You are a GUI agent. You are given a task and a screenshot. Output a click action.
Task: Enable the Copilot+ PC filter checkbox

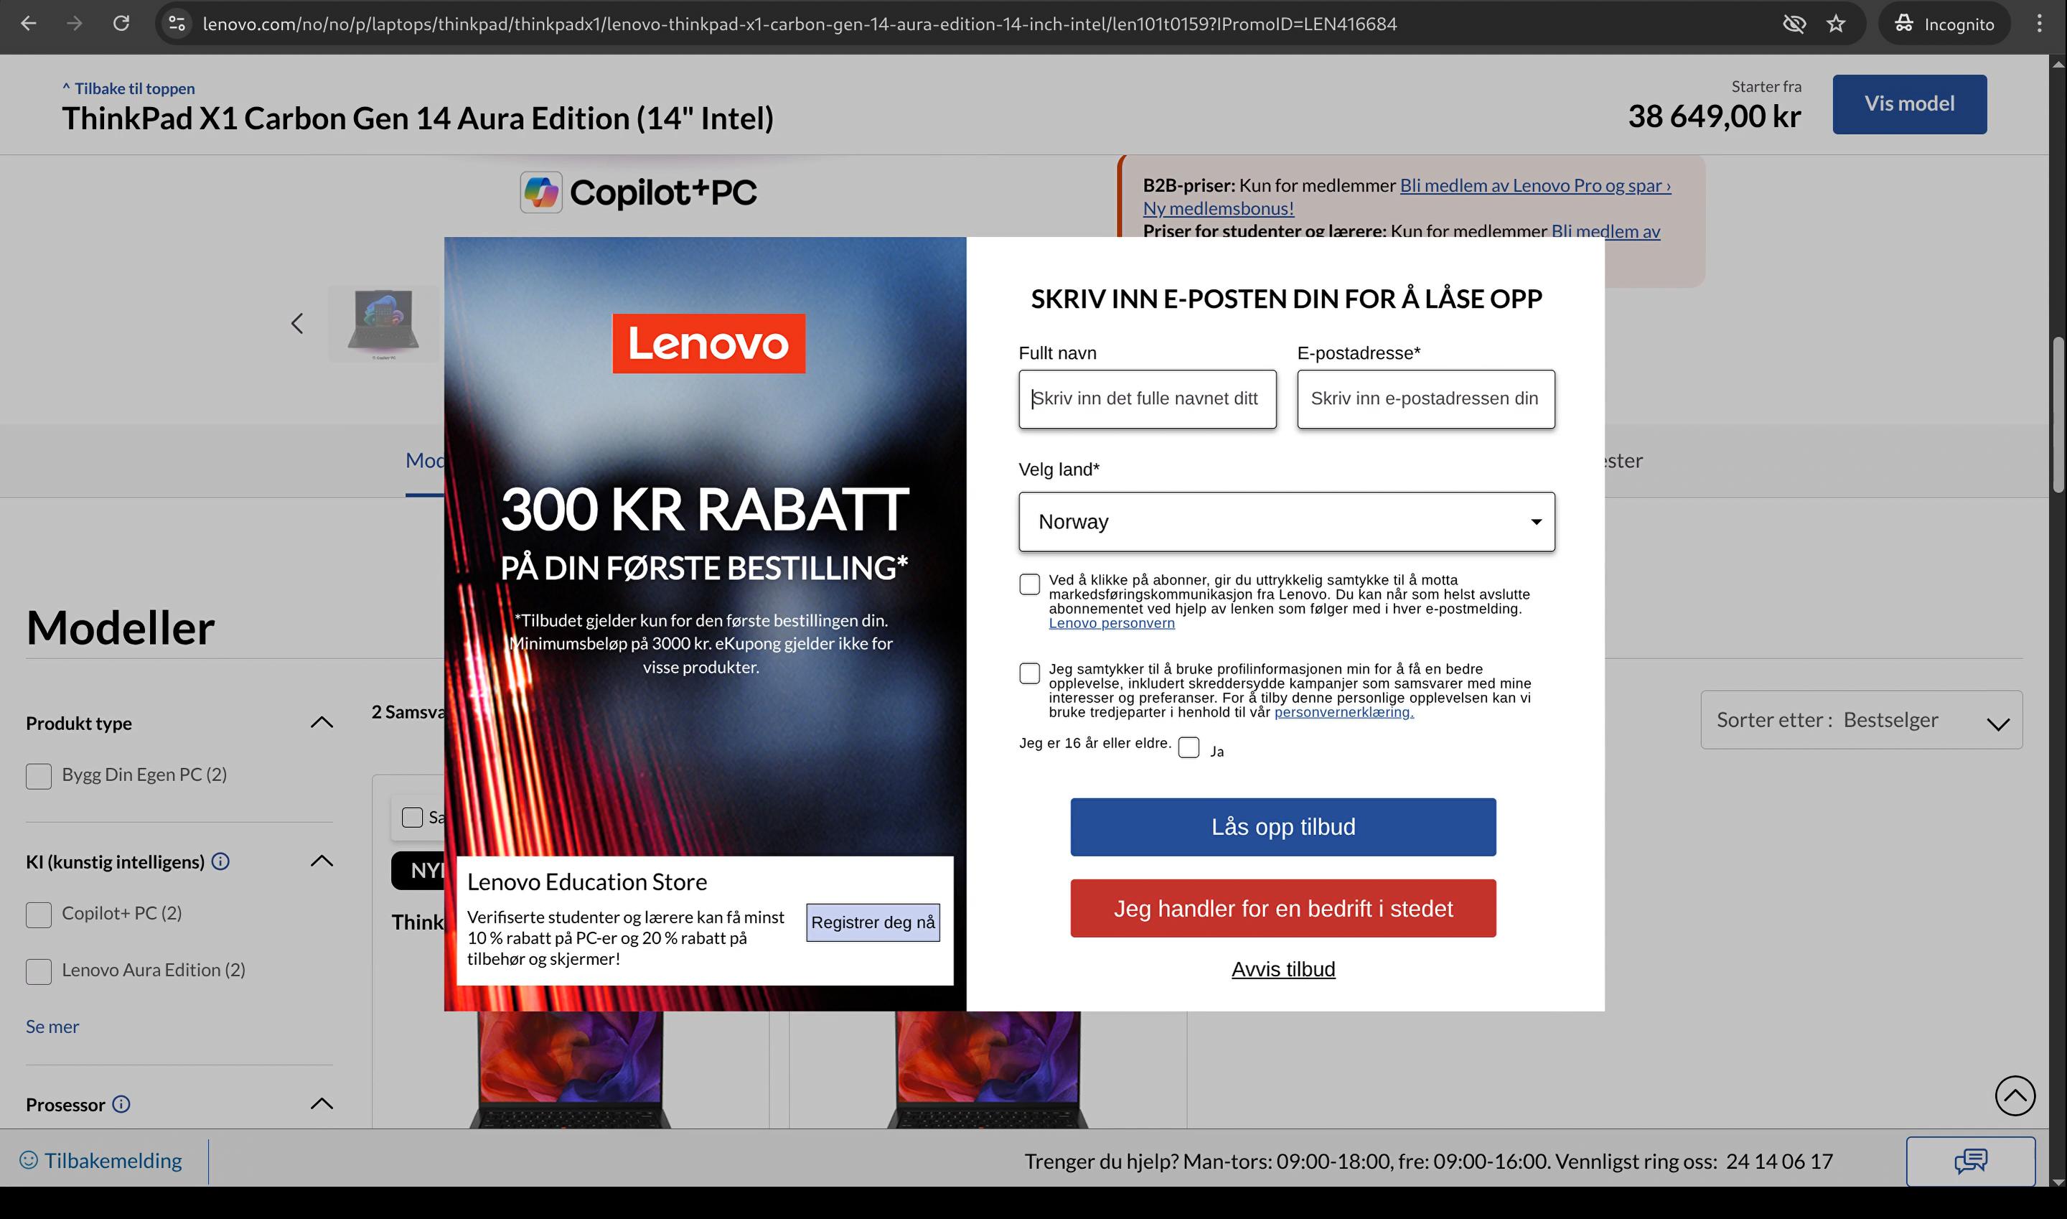(x=39, y=915)
